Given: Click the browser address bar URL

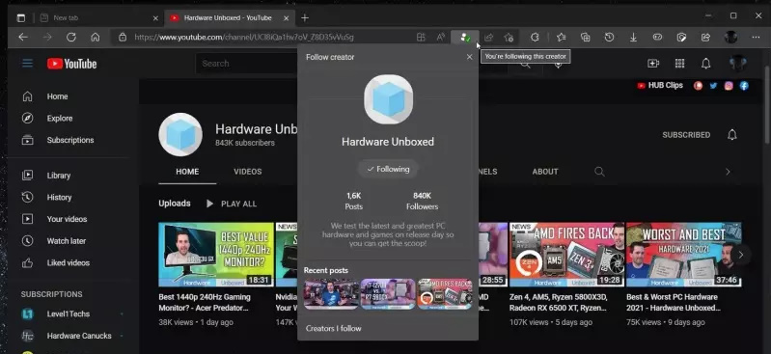Looking at the screenshot, I should (243, 38).
